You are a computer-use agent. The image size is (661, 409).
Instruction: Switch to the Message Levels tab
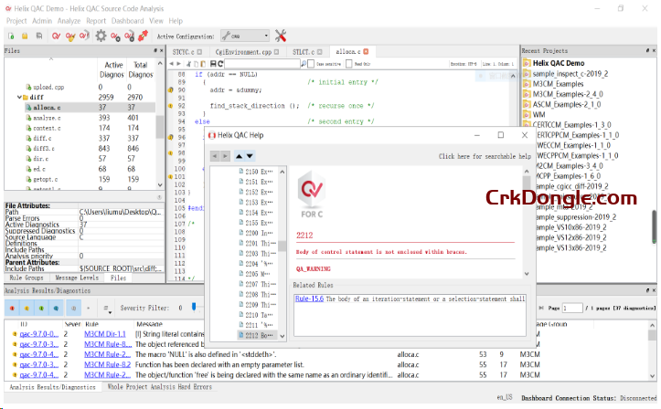[78, 278]
